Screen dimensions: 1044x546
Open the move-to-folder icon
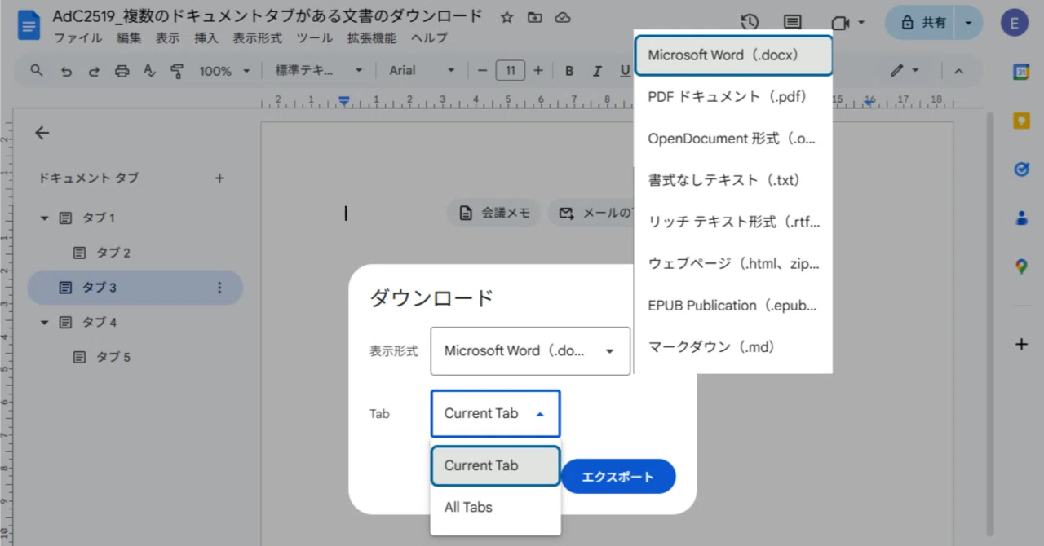534,17
